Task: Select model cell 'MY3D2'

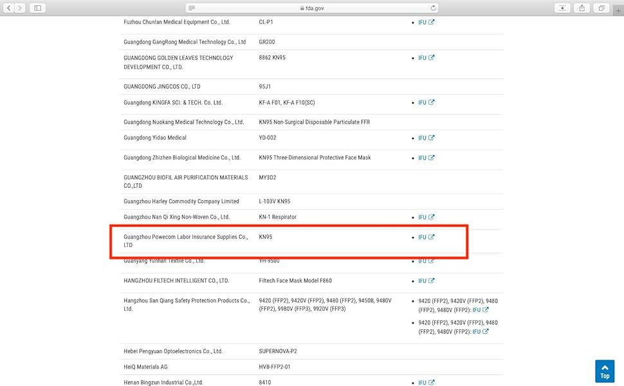Action: 268,178
